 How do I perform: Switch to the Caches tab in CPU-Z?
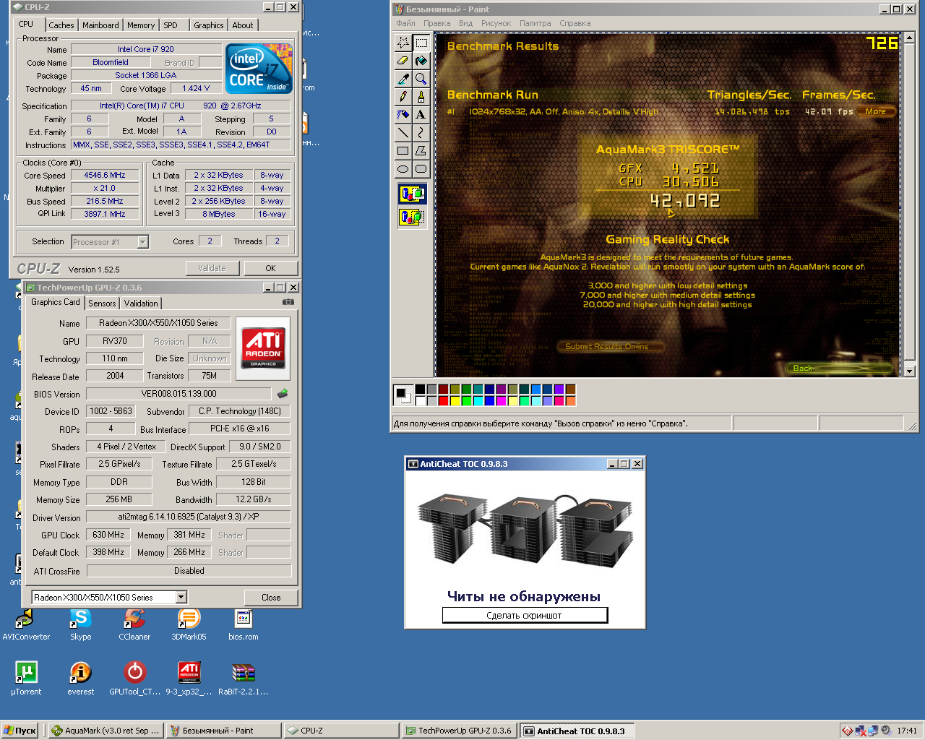click(x=61, y=25)
